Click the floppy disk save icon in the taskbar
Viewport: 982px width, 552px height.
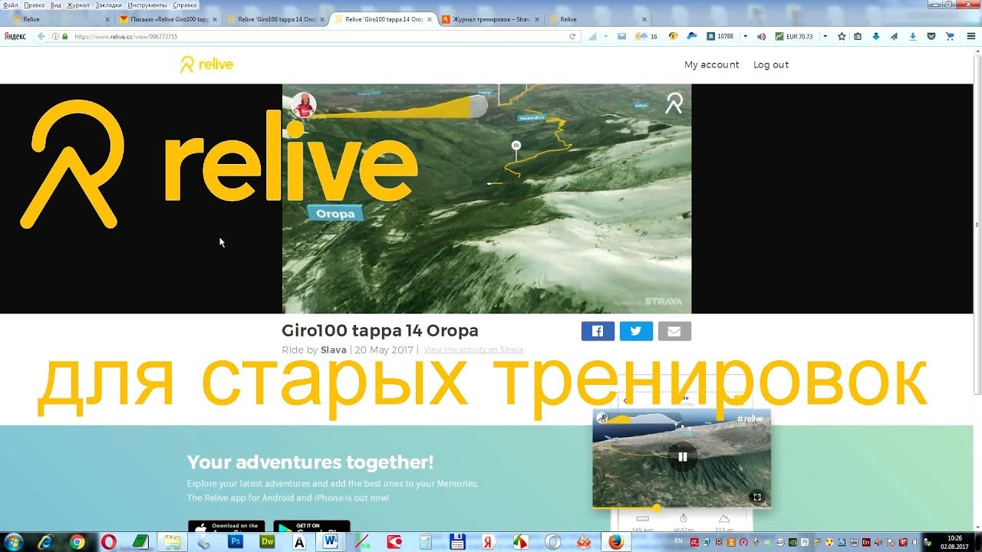(457, 542)
